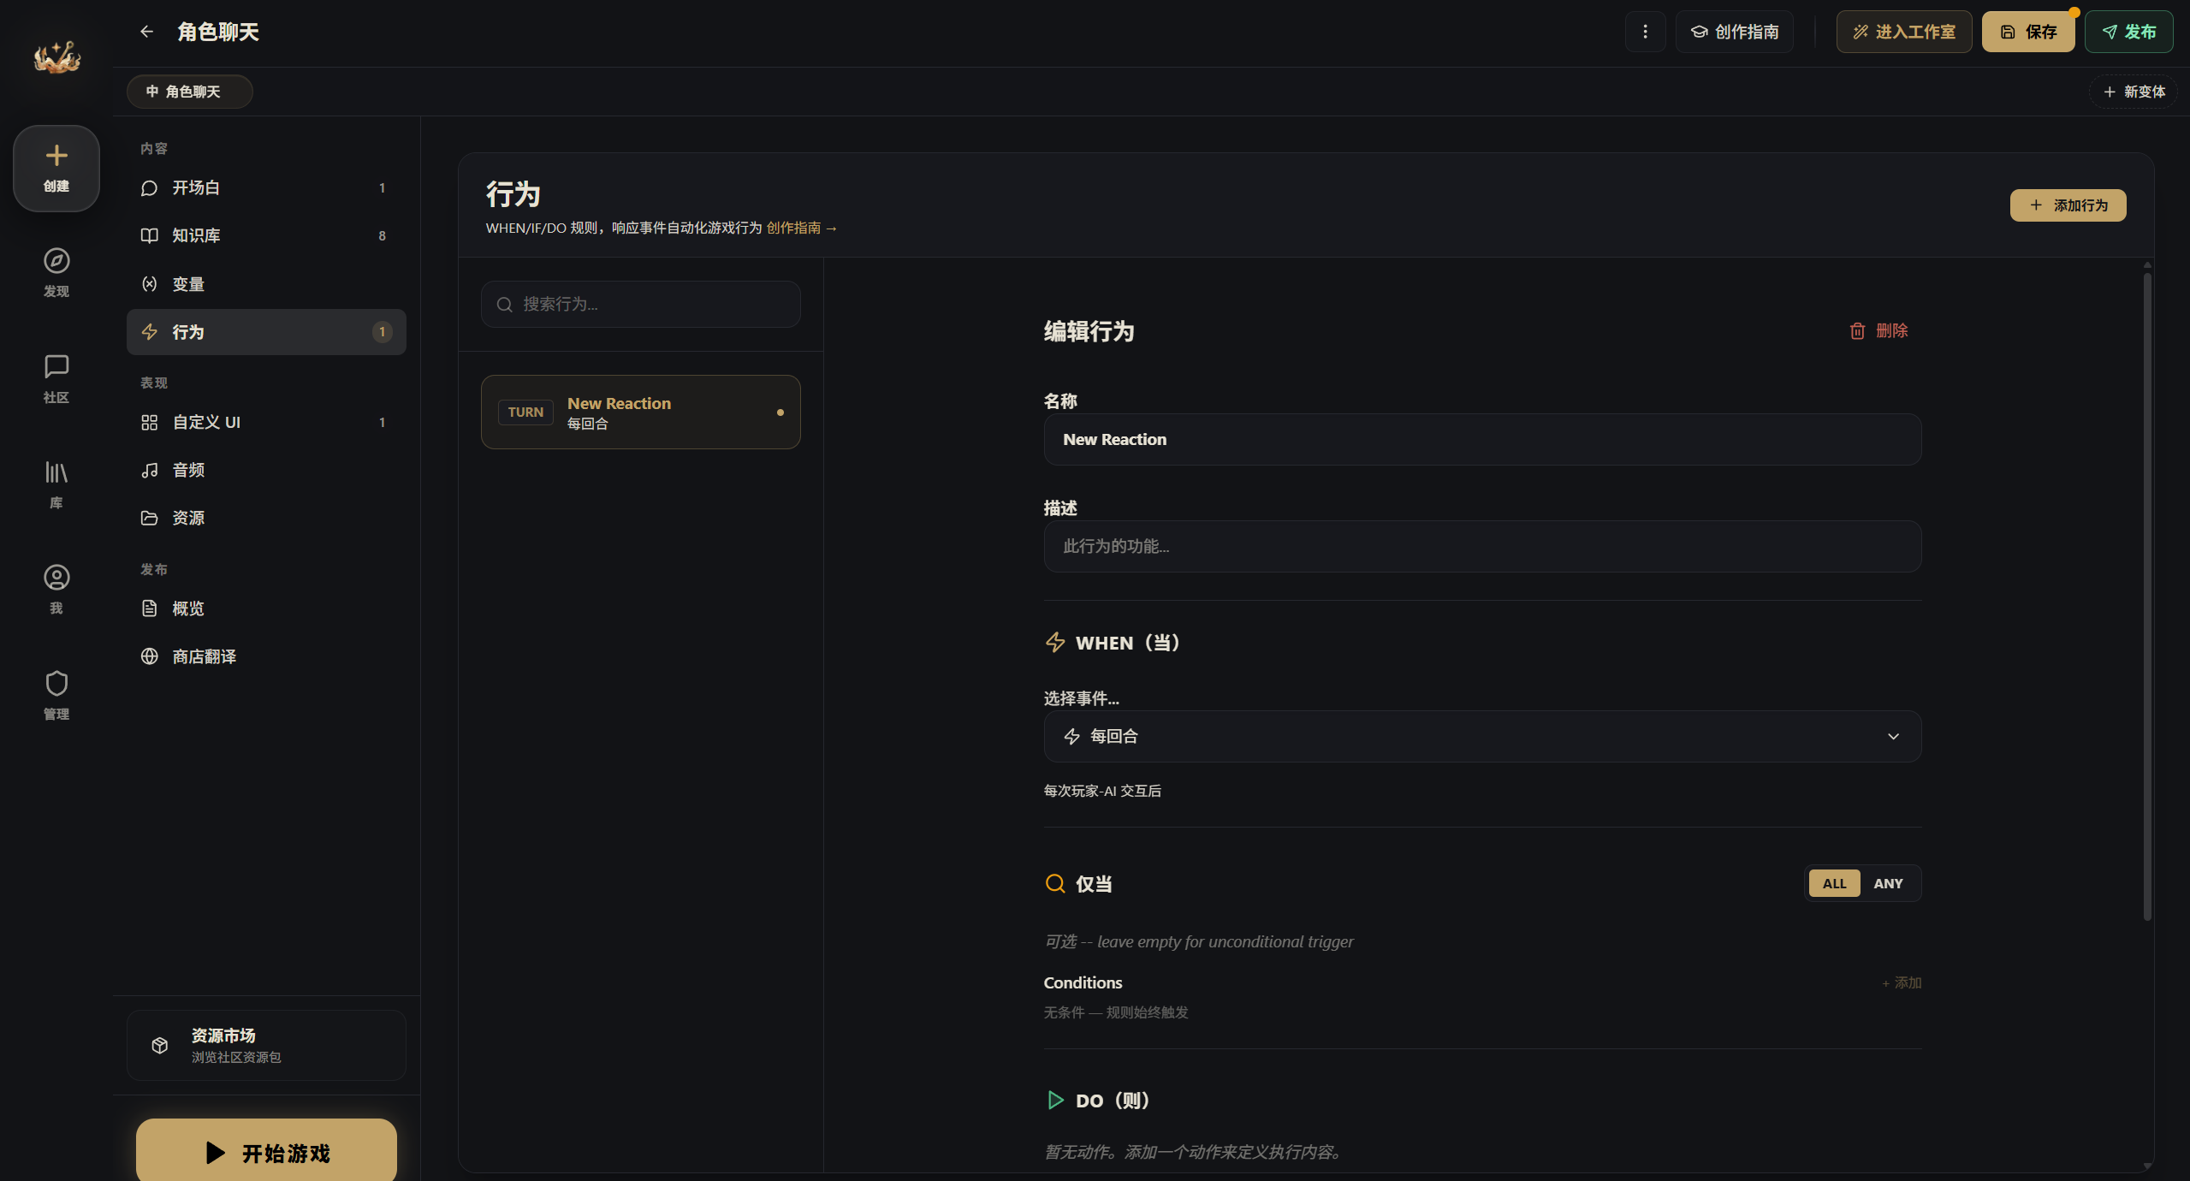Viewport: 2190px width, 1181px height.
Task: Open 开场白 in the content list
Action: pyautogui.click(x=266, y=187)
